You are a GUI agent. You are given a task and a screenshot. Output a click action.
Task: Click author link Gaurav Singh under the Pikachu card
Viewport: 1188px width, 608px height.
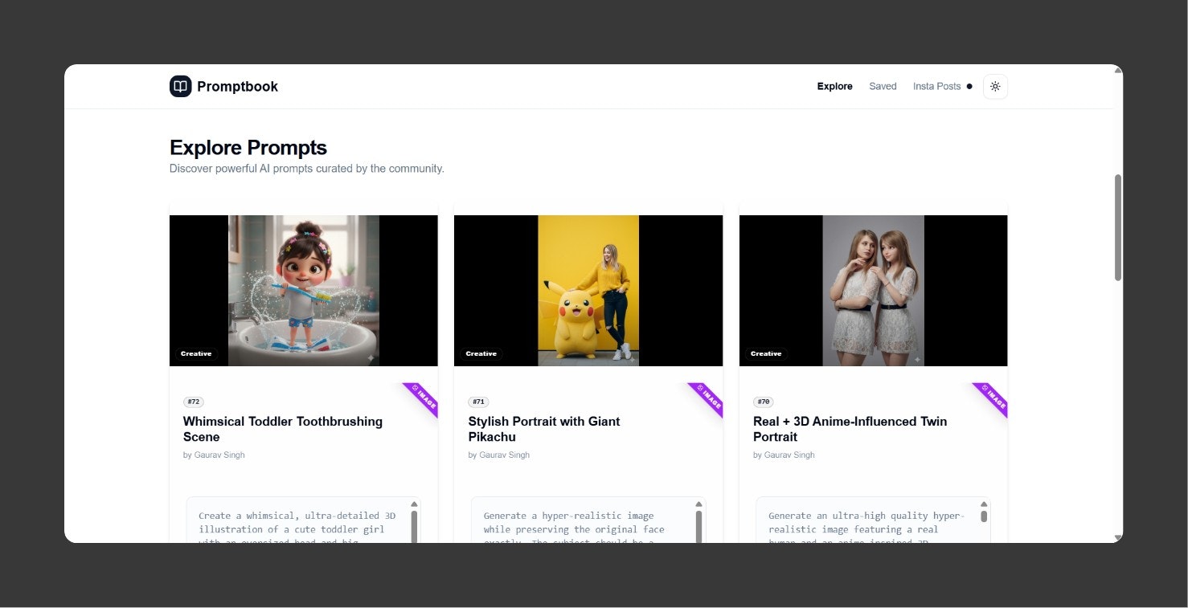point(498,455)
